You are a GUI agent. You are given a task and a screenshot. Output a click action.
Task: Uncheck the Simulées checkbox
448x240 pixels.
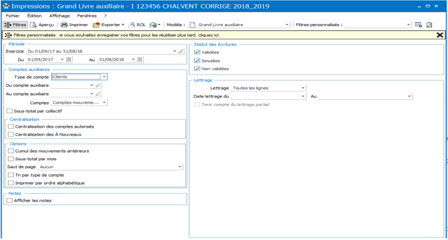click(197, 61)
